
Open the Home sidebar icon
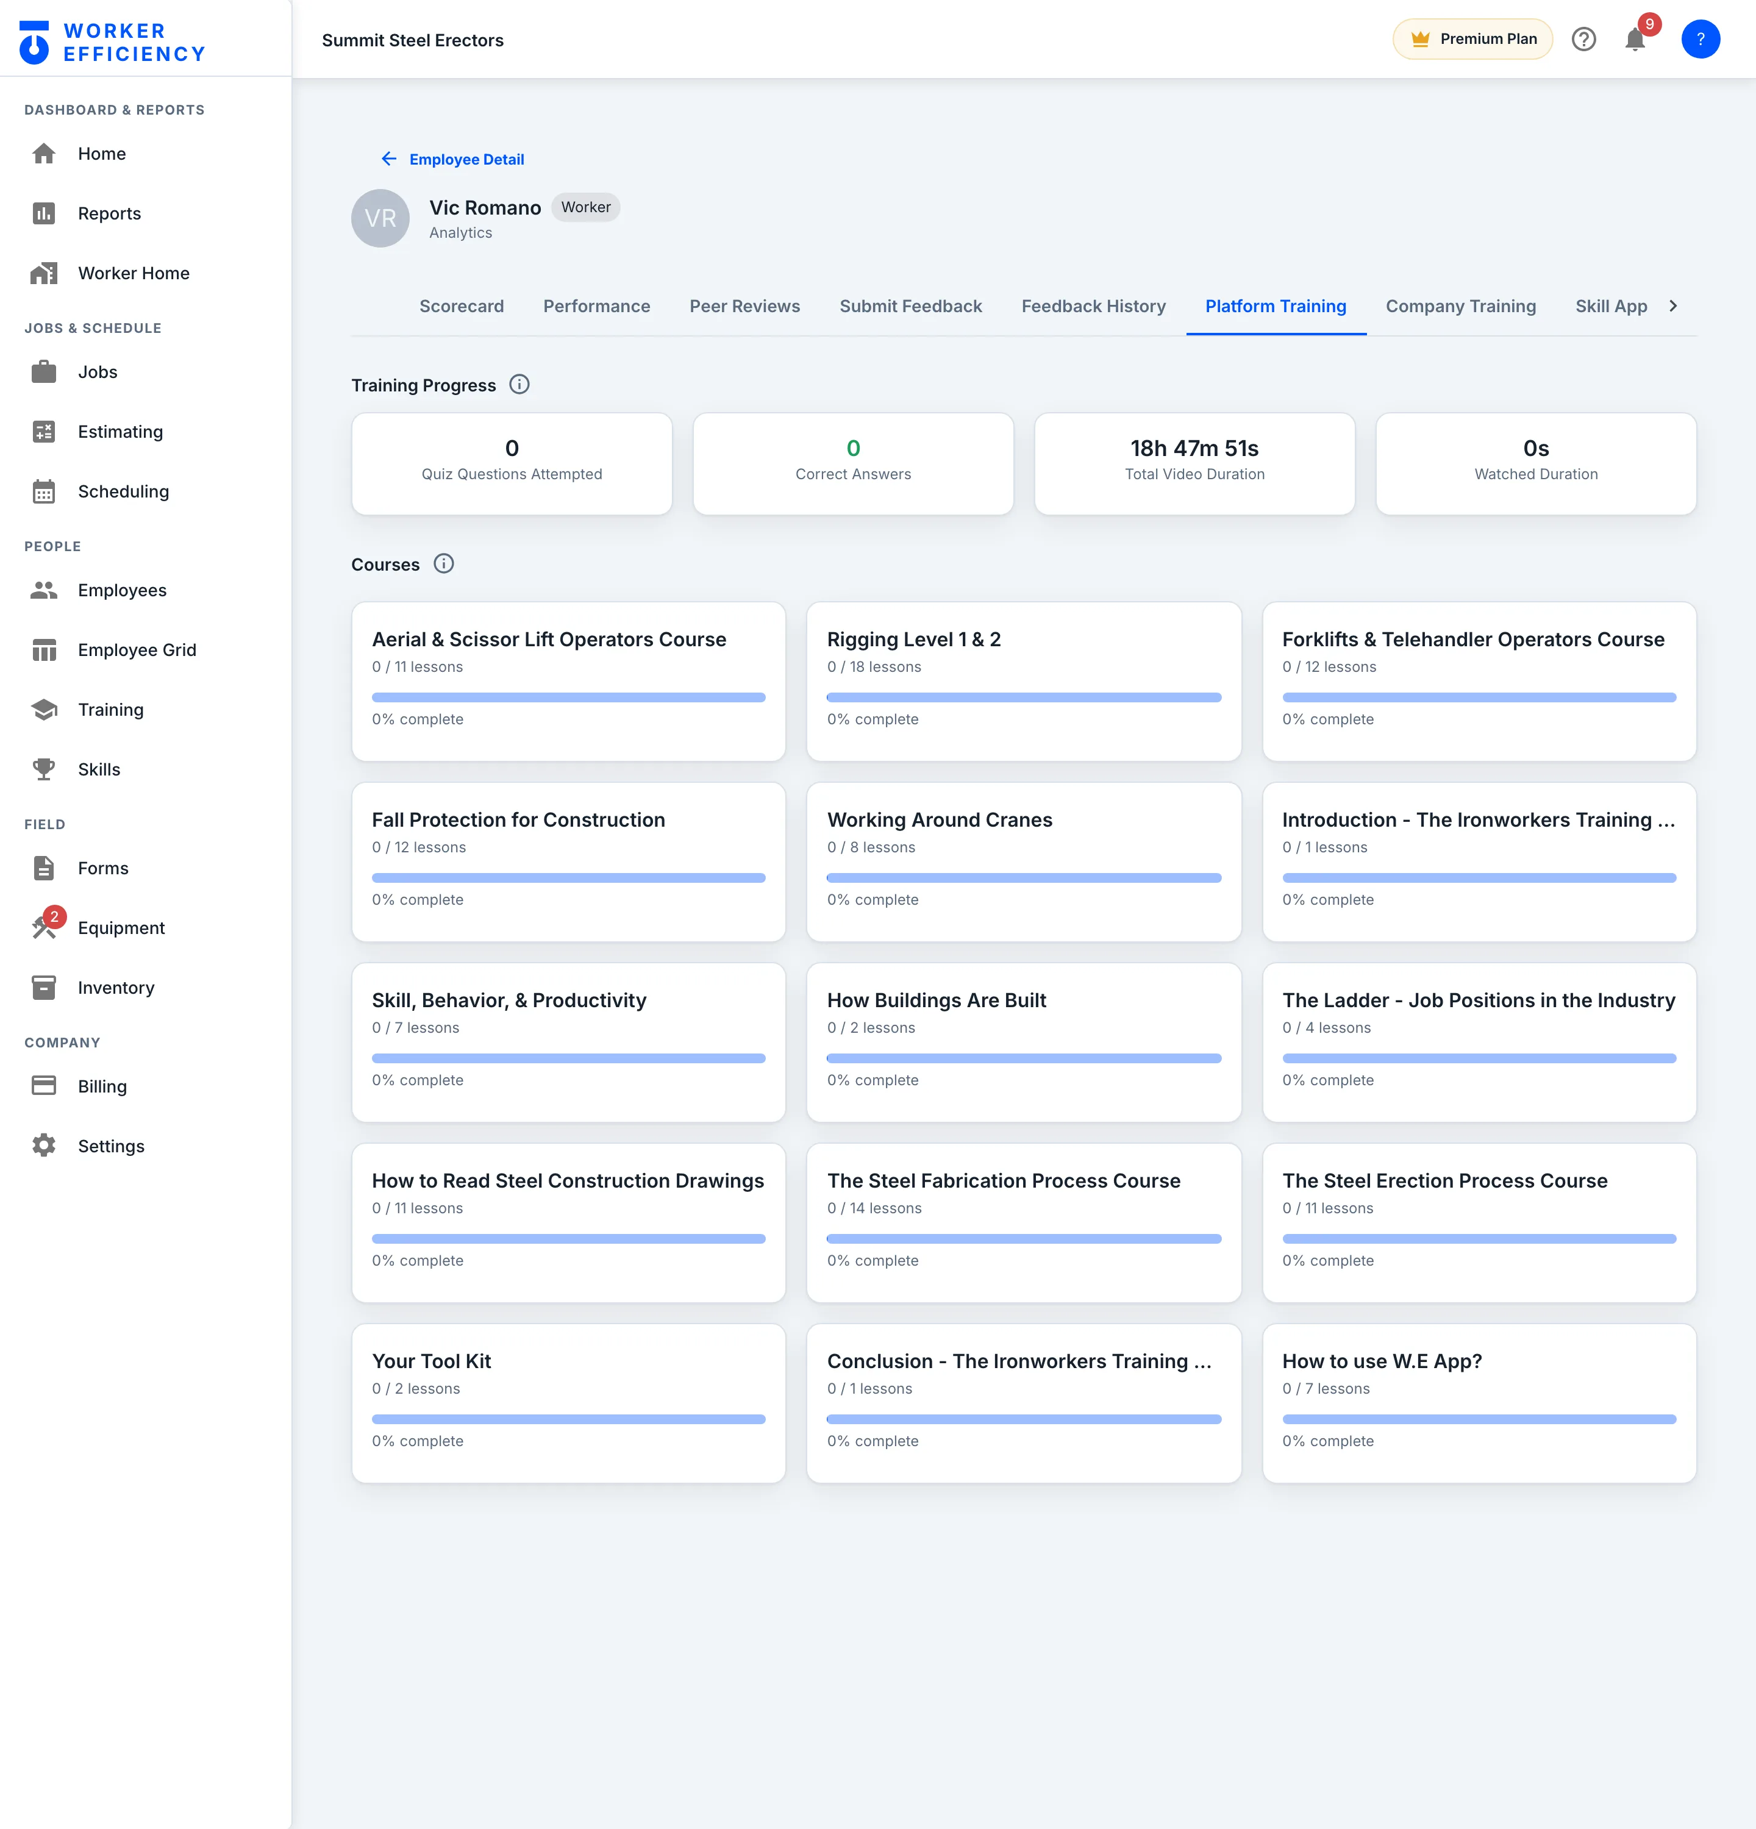[x=44, y=154]
